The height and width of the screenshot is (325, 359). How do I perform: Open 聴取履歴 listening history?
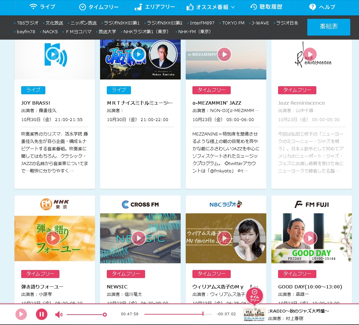[266, 7]
